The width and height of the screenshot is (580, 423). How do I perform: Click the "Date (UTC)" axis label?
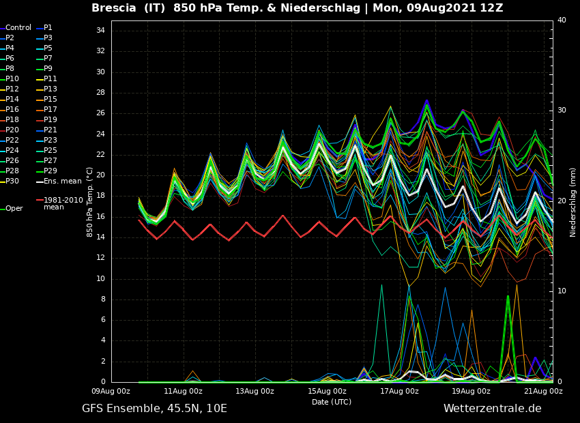tap(332, 402)
